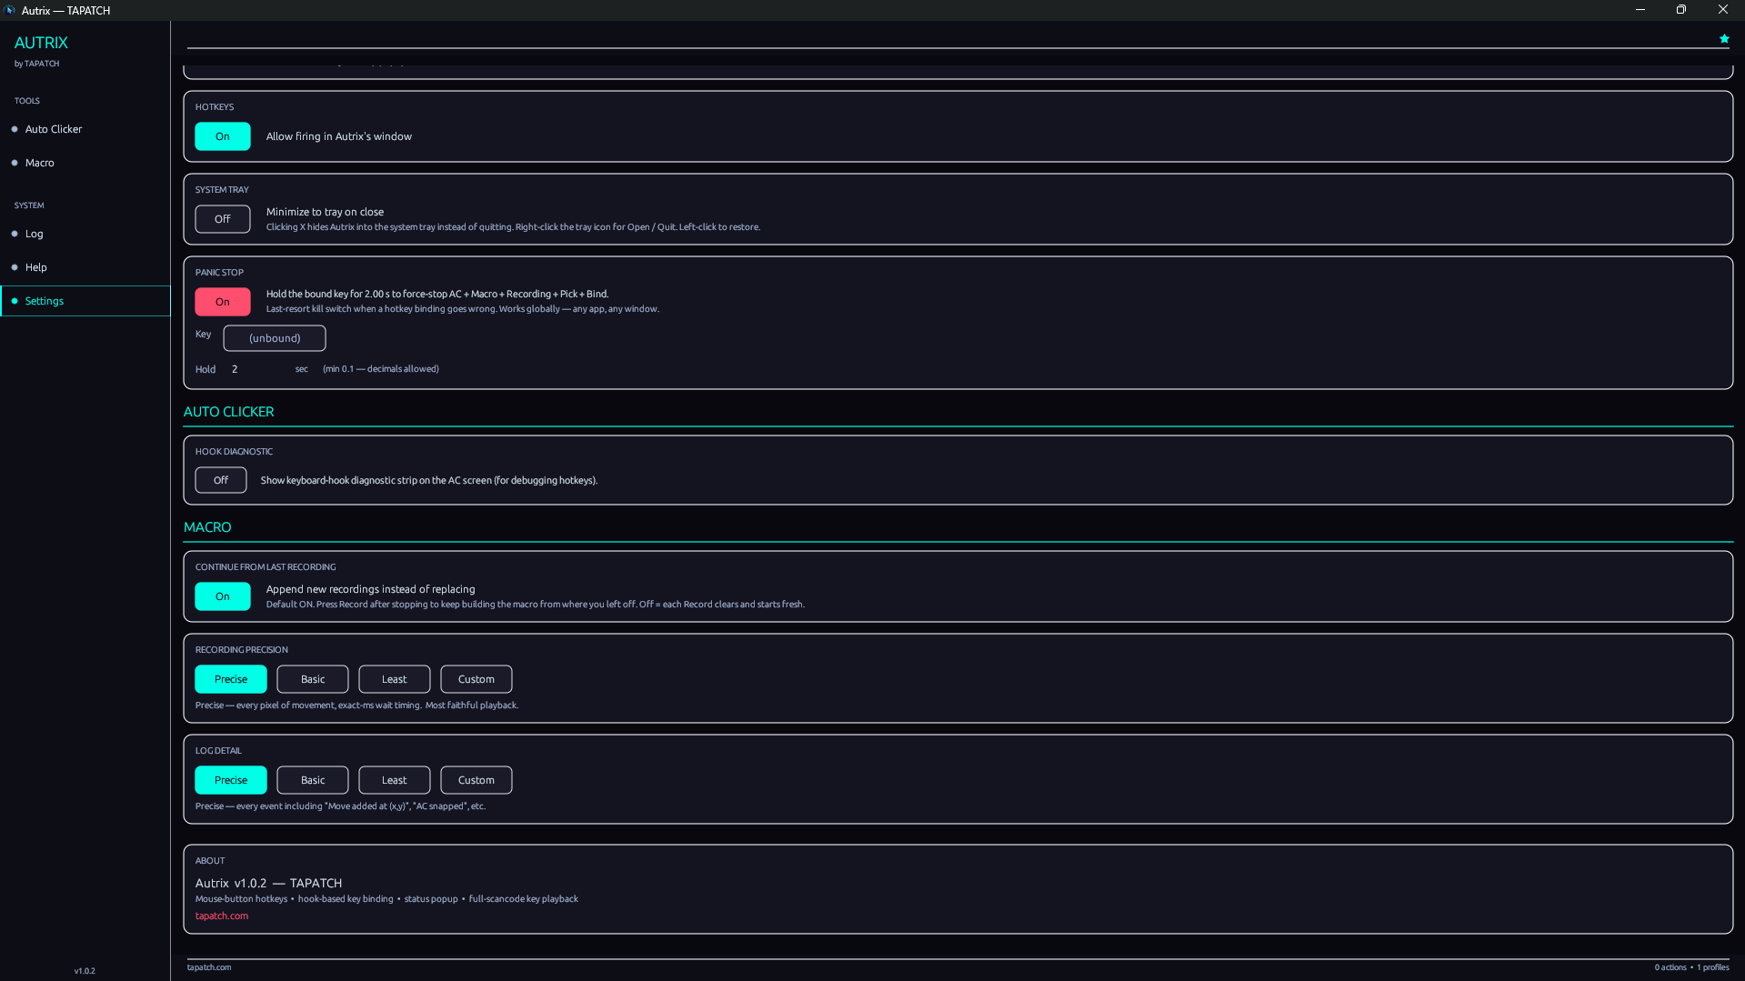
Task: Click the AUTRIX logo in sidebar
Action: (41, 43)
